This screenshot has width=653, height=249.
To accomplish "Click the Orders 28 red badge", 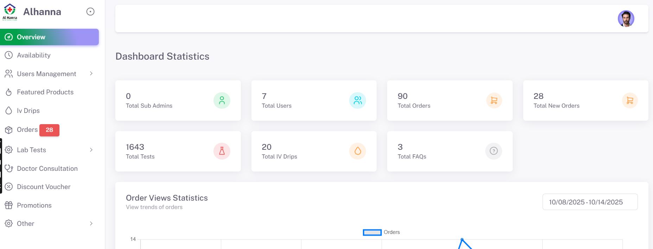I will 49,130.
